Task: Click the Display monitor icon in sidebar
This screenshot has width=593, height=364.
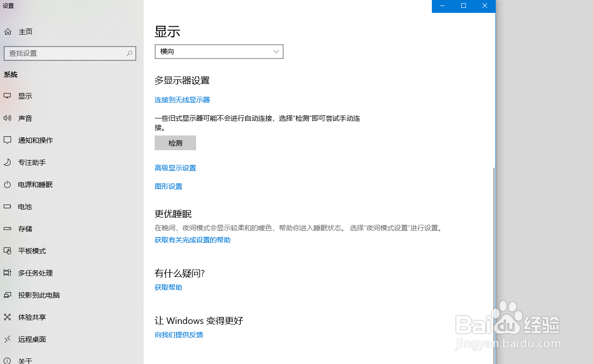Action: (7, 96)
